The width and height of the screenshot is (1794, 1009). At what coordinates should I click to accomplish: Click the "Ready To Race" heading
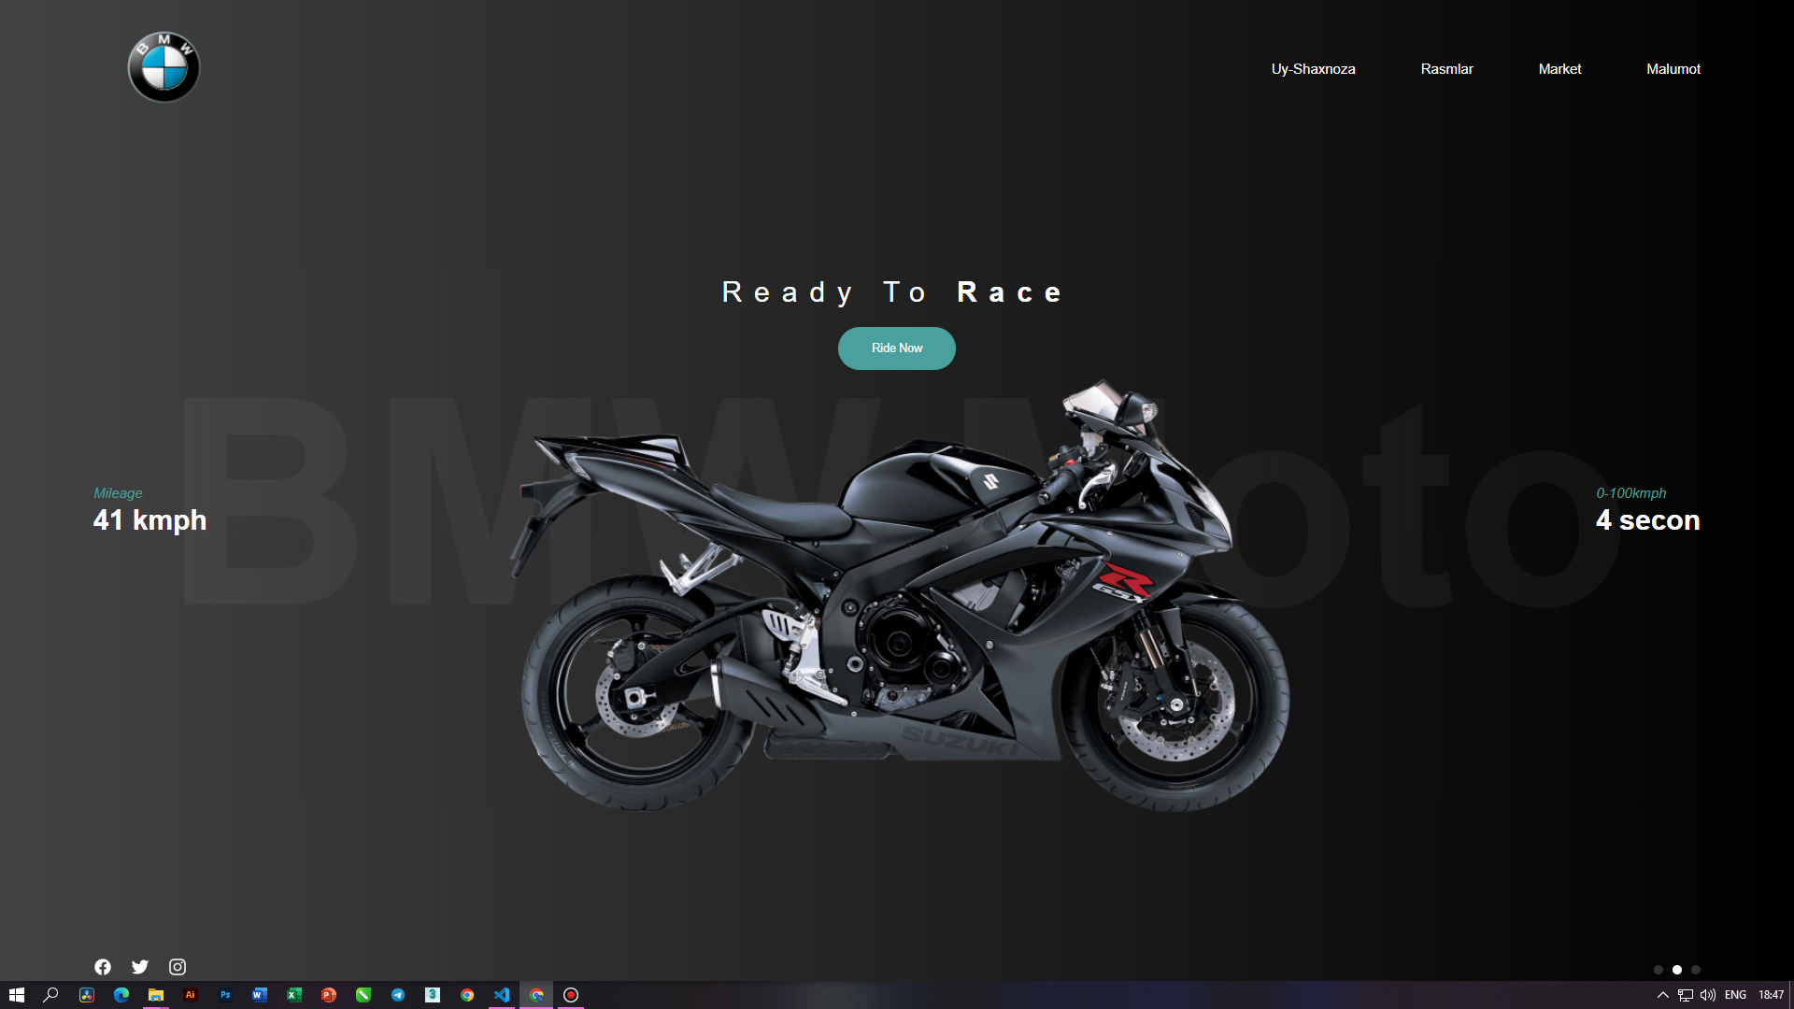(x=892, y=292)
